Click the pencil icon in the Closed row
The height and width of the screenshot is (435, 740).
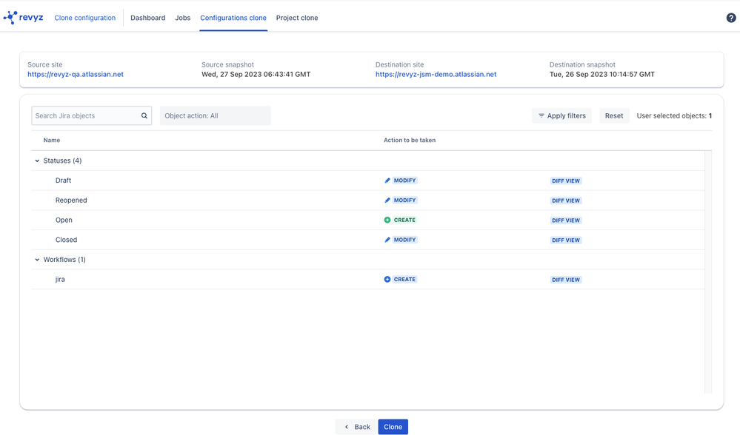point(387,240)
